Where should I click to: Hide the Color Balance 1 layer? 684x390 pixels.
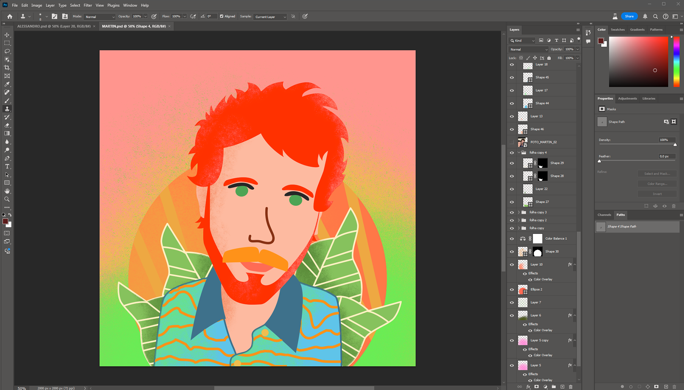point(512,239)
